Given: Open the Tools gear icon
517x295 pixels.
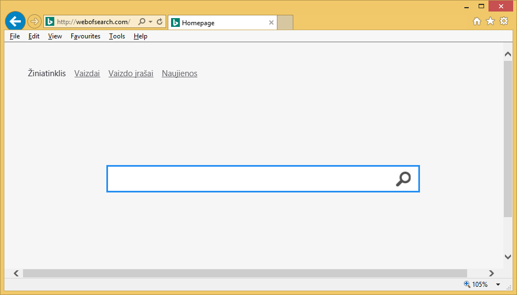Looking at the screenshot, I should [x=504, y=21].
